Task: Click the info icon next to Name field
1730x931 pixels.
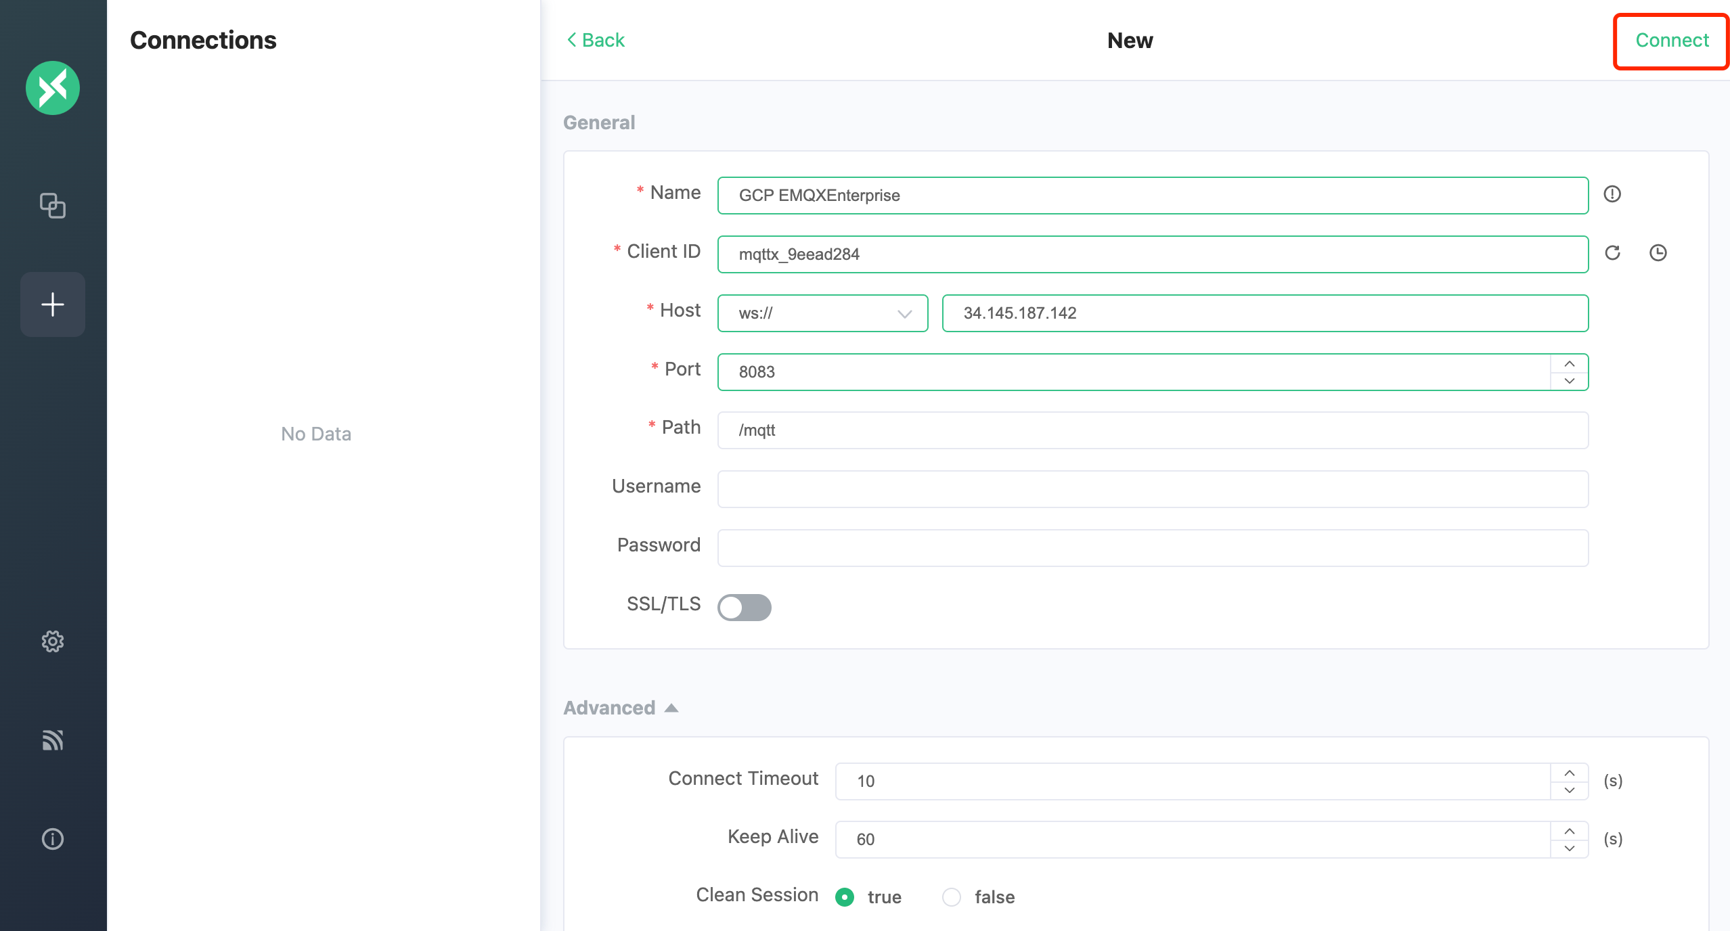Action: [1613, 194]
